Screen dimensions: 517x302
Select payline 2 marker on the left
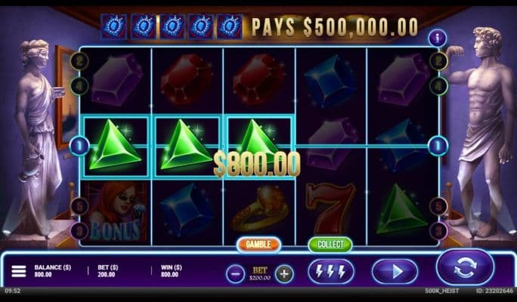click(80, 61)
